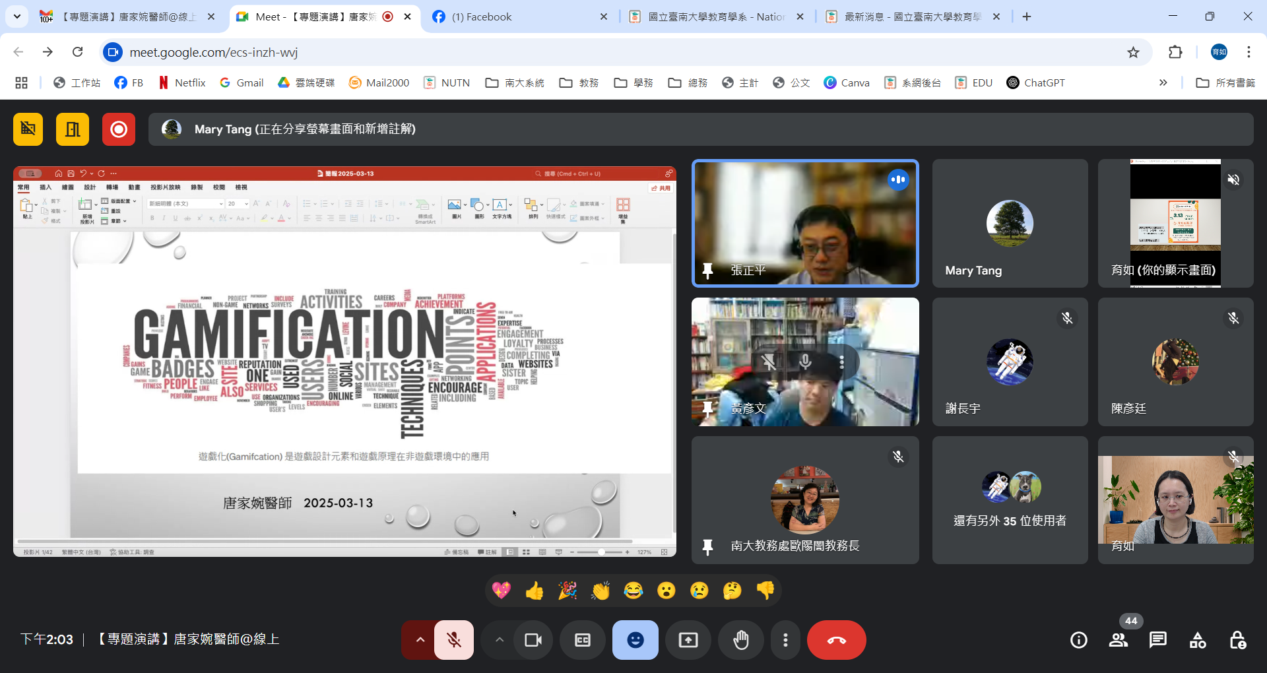The width and height of the screenshot is (1267, 673).
Task: Turn on your camera
Action: [x=533, y=639]
